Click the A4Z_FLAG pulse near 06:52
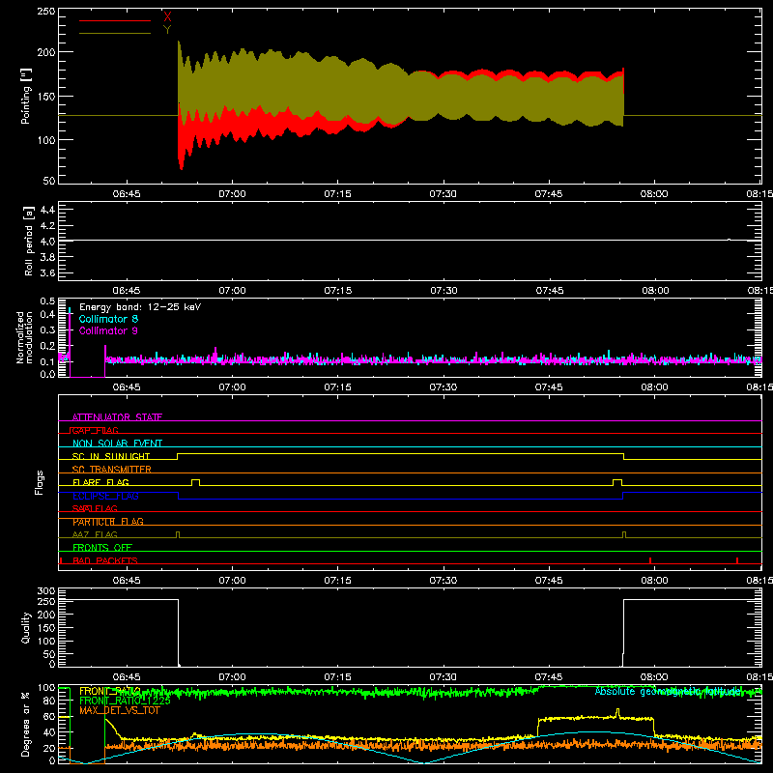The width and height of the screenshot is (773, 773). tap(178, 535)
